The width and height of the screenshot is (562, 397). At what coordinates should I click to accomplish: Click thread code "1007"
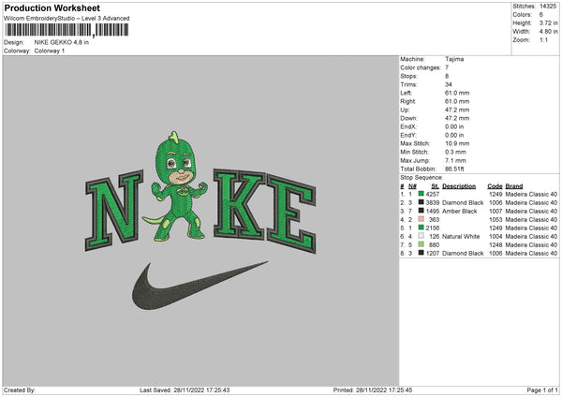coord(495,211)
